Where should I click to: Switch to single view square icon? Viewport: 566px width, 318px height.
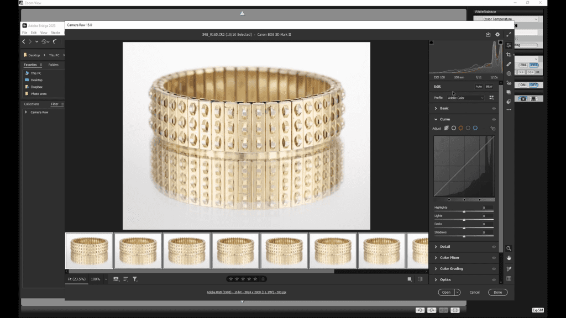tap(410, 279)
